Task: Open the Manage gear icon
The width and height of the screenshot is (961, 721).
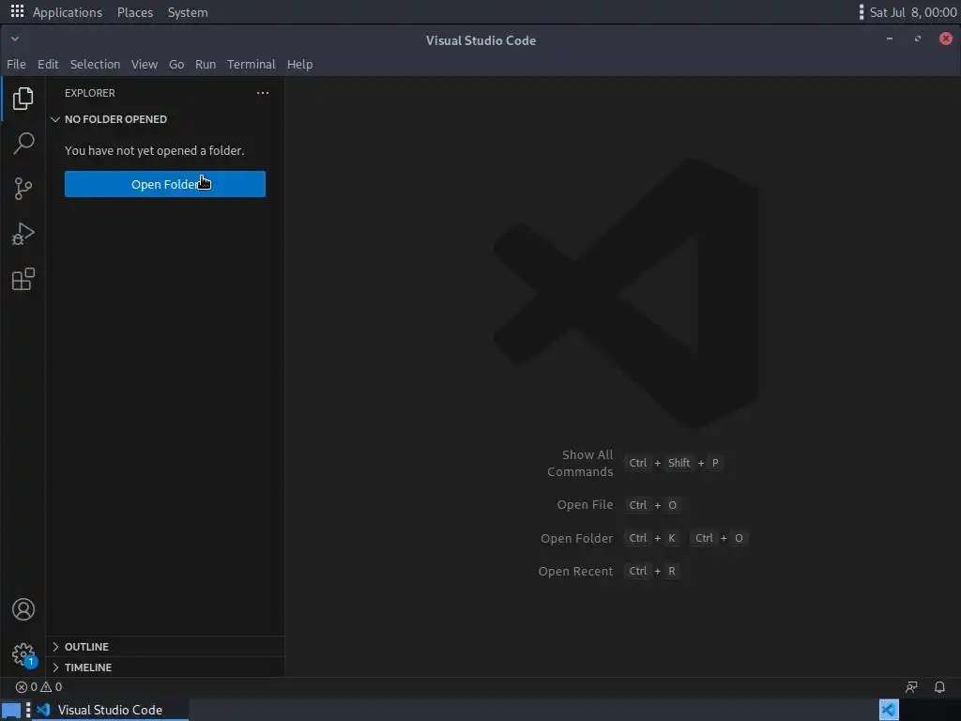Action: tap(23, 654)
